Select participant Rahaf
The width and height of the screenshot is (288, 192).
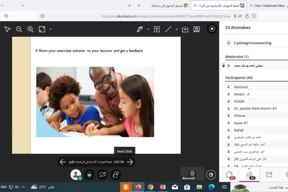(x=257, y=130)
